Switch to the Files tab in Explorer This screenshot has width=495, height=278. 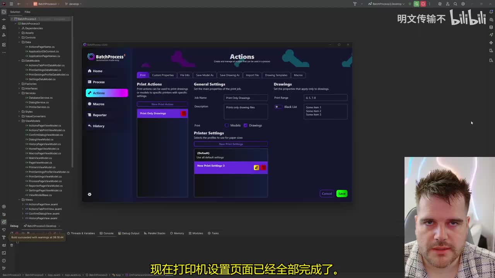27,12
